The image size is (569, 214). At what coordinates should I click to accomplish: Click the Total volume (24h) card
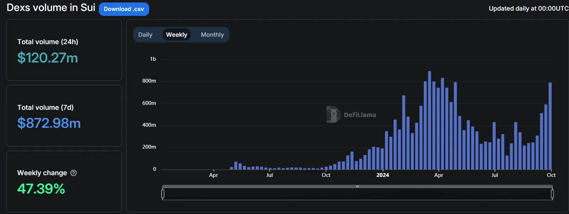pyautogui.click(x=64, y=50)
